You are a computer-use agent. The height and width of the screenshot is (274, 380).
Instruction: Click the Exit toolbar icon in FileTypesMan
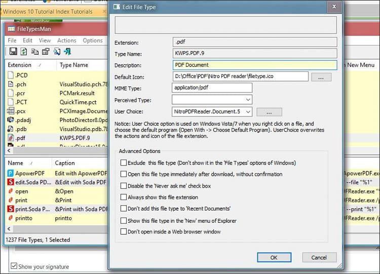[x=67, y=51]
